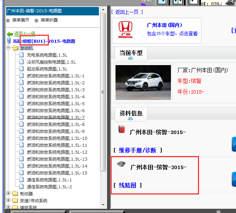Viewport: 236px width, 213px height.
Task: Click the red book manual icon
Action: click(122, 129)
